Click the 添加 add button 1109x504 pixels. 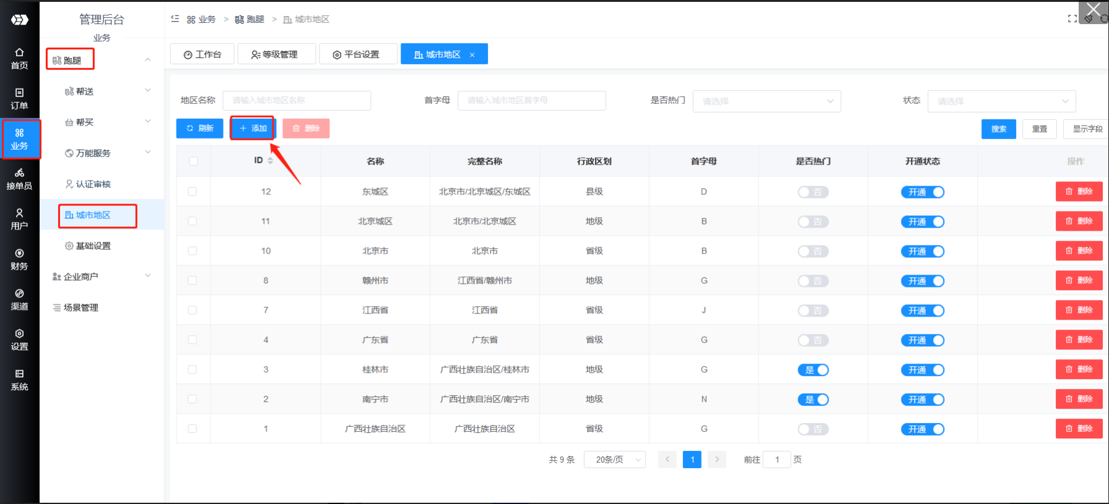click(253, 129)
